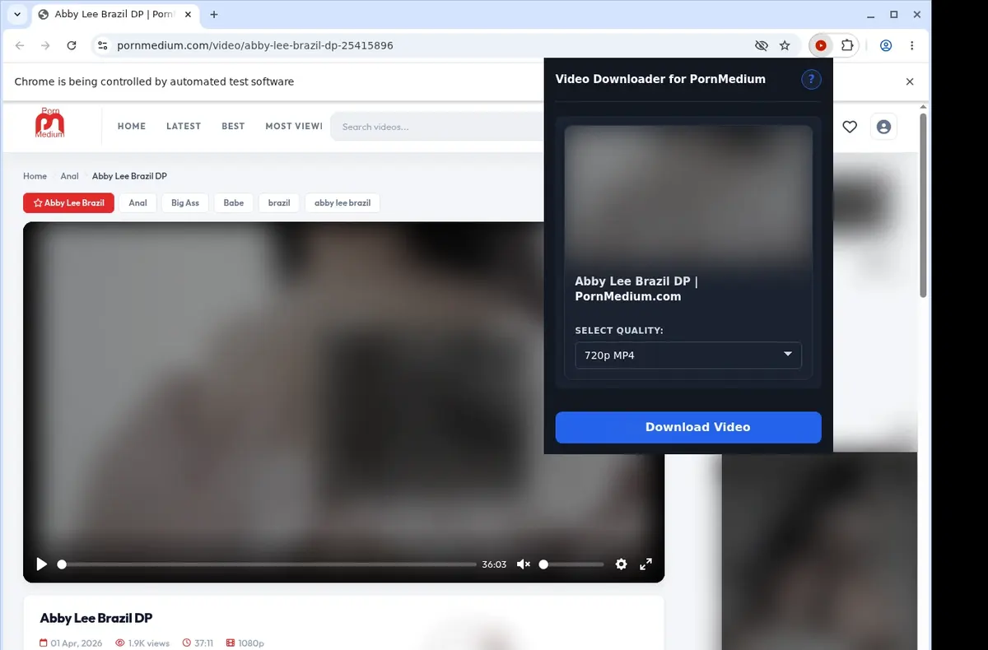
Task: Go to HOME in site navigation
Action: click(132, 126)
